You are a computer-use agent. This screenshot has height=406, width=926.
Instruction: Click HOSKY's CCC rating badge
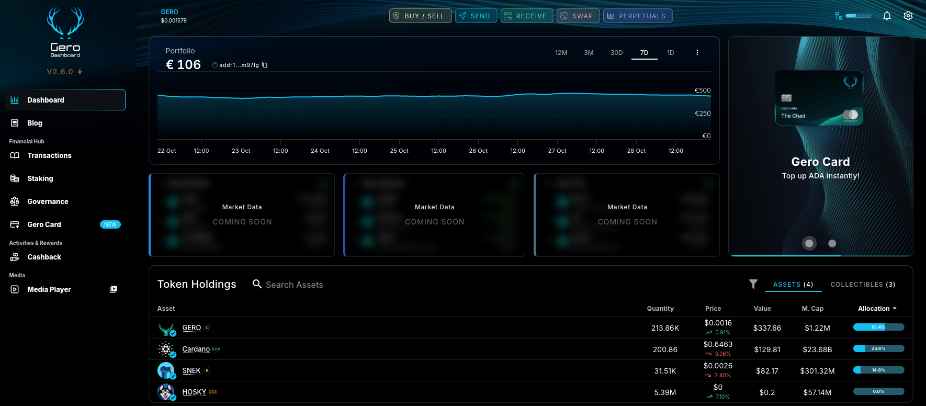tap(213, 392)
